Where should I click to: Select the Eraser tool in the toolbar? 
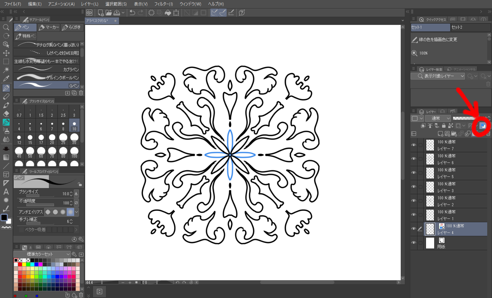[6, 114]
